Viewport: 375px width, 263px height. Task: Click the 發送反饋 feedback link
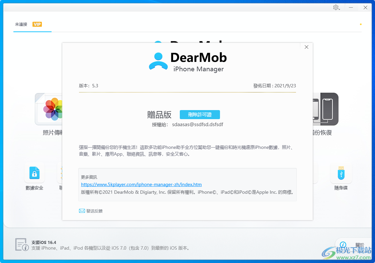pyautogui.click(x=94, y=211)
